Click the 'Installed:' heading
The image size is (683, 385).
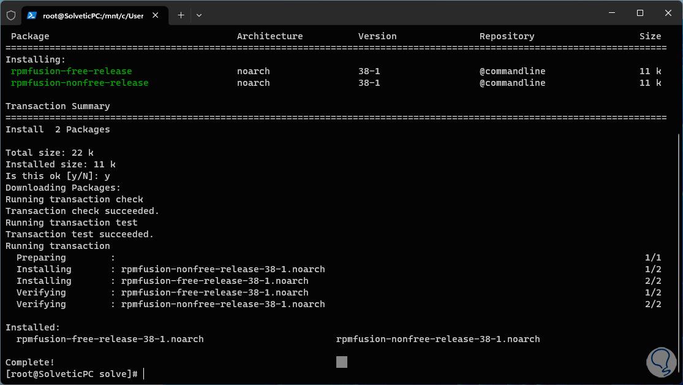32,327
